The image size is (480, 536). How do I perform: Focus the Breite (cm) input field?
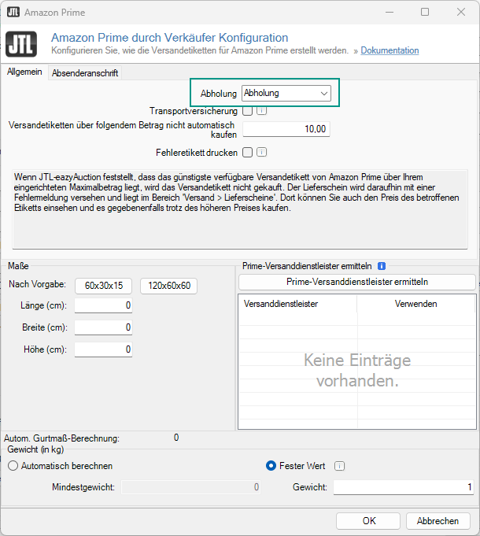(x=104, y=327)
